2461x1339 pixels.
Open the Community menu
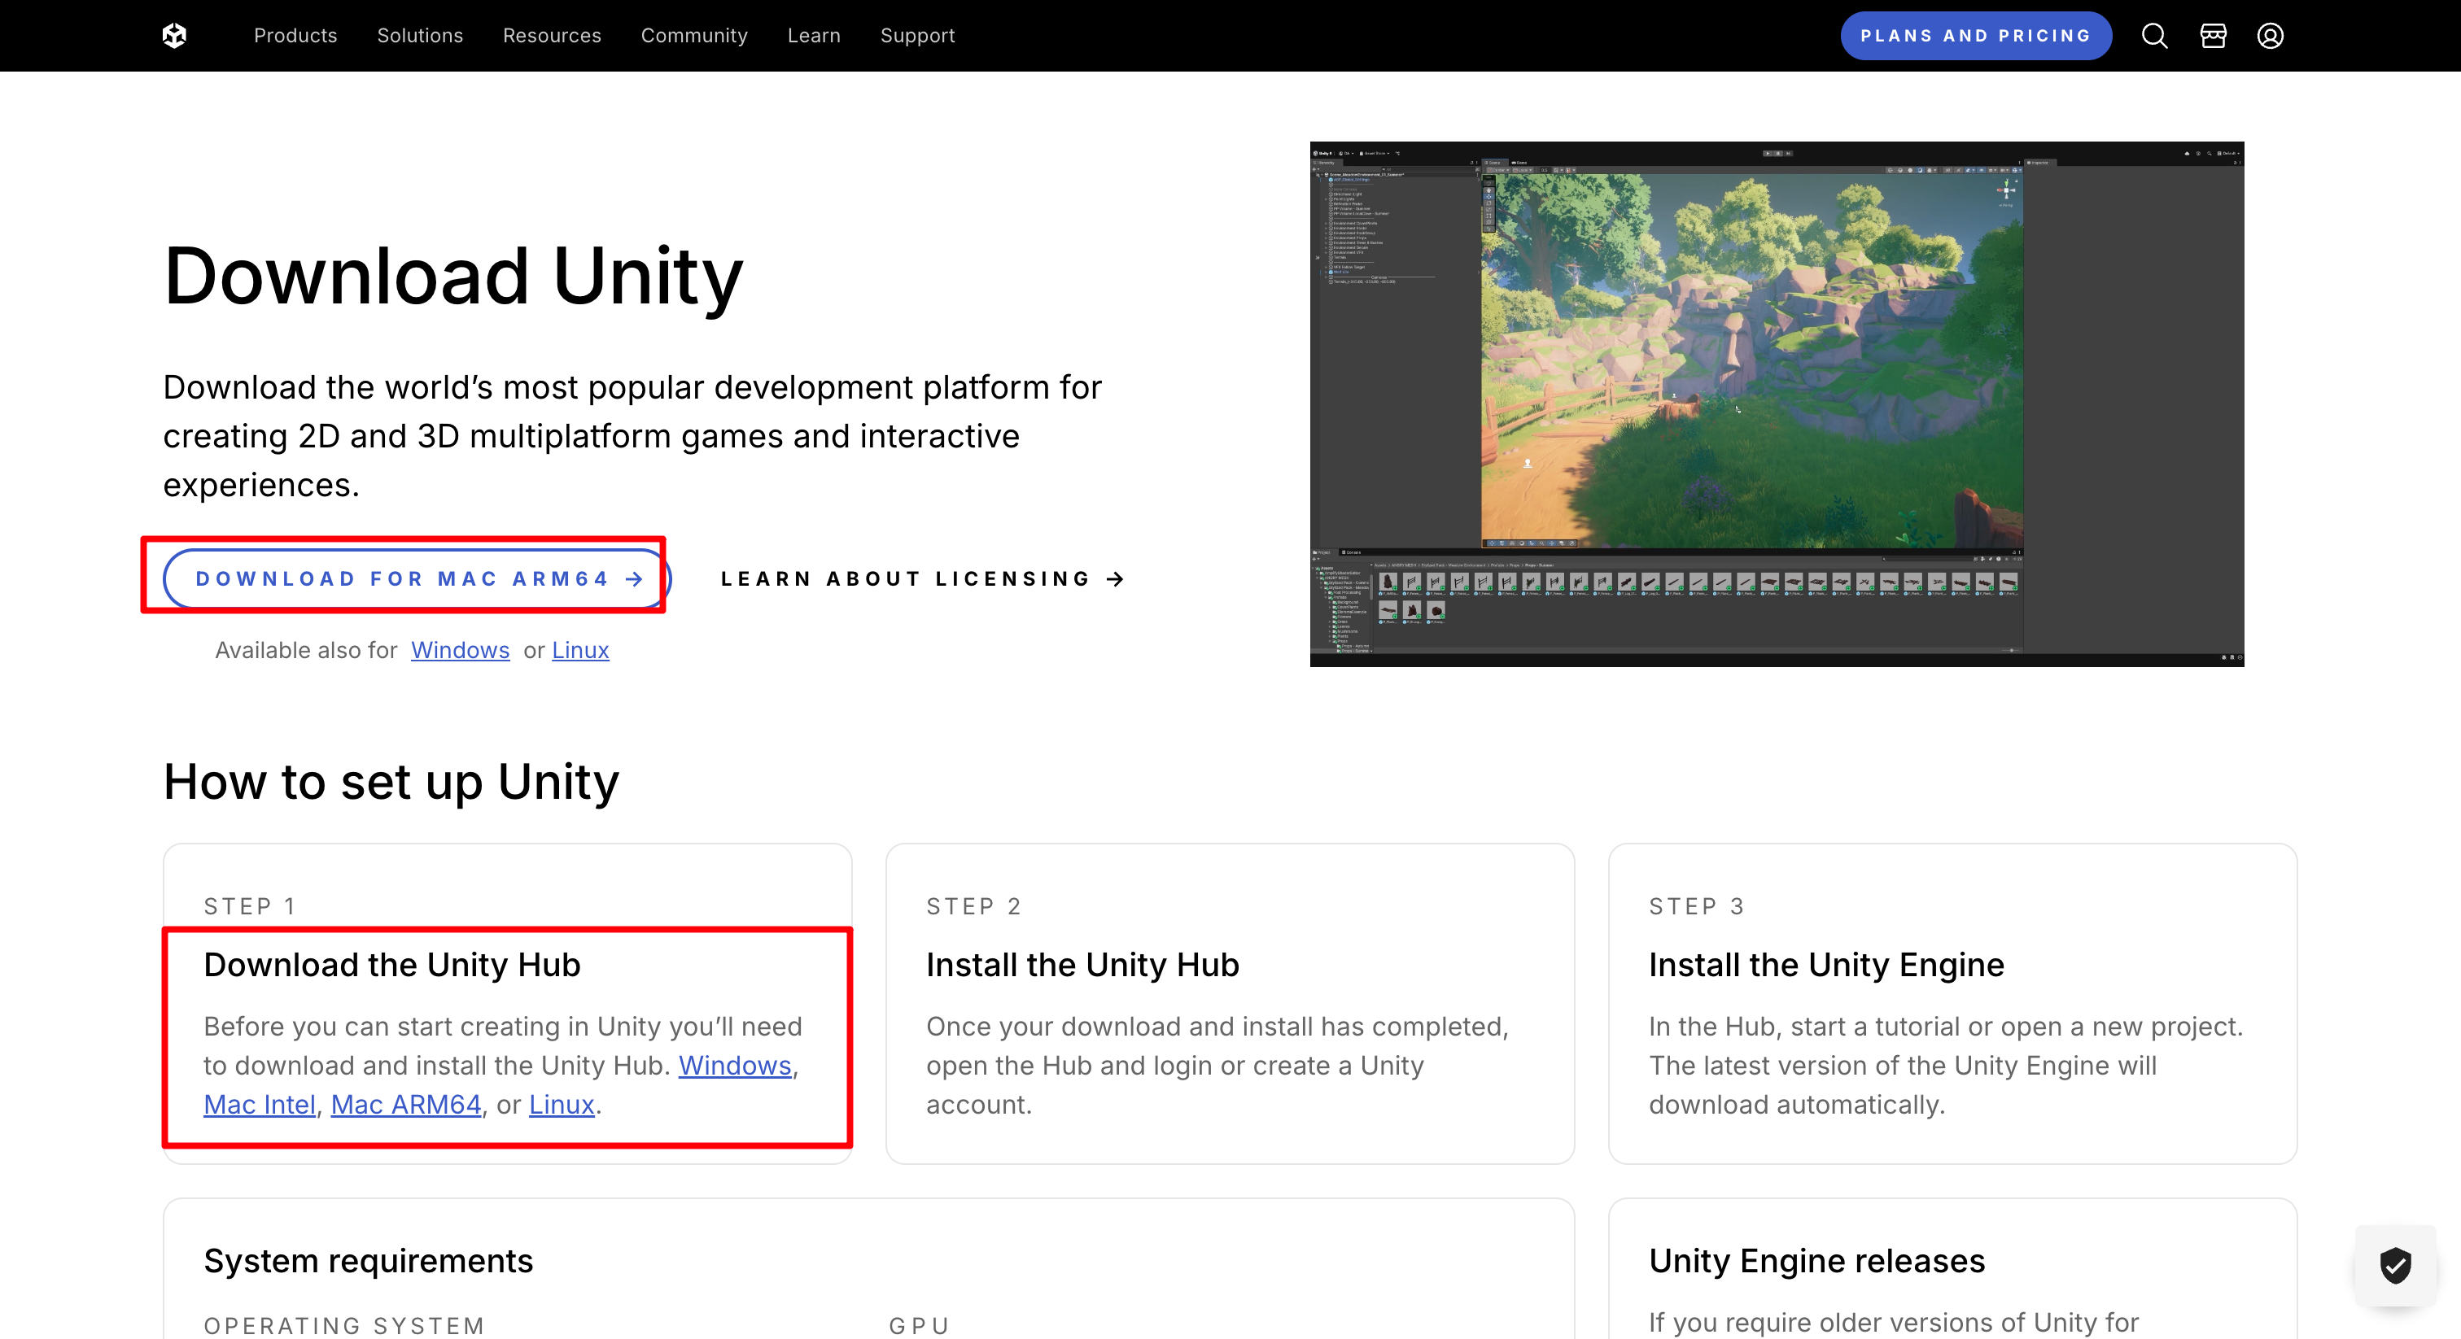click(x=694, y=35)
